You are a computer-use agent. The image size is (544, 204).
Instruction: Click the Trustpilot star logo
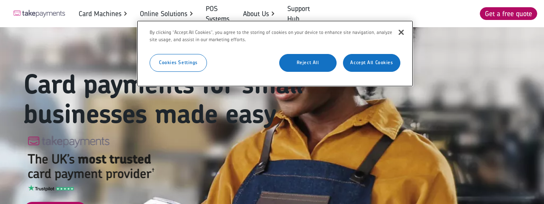[x=41, y=188]
